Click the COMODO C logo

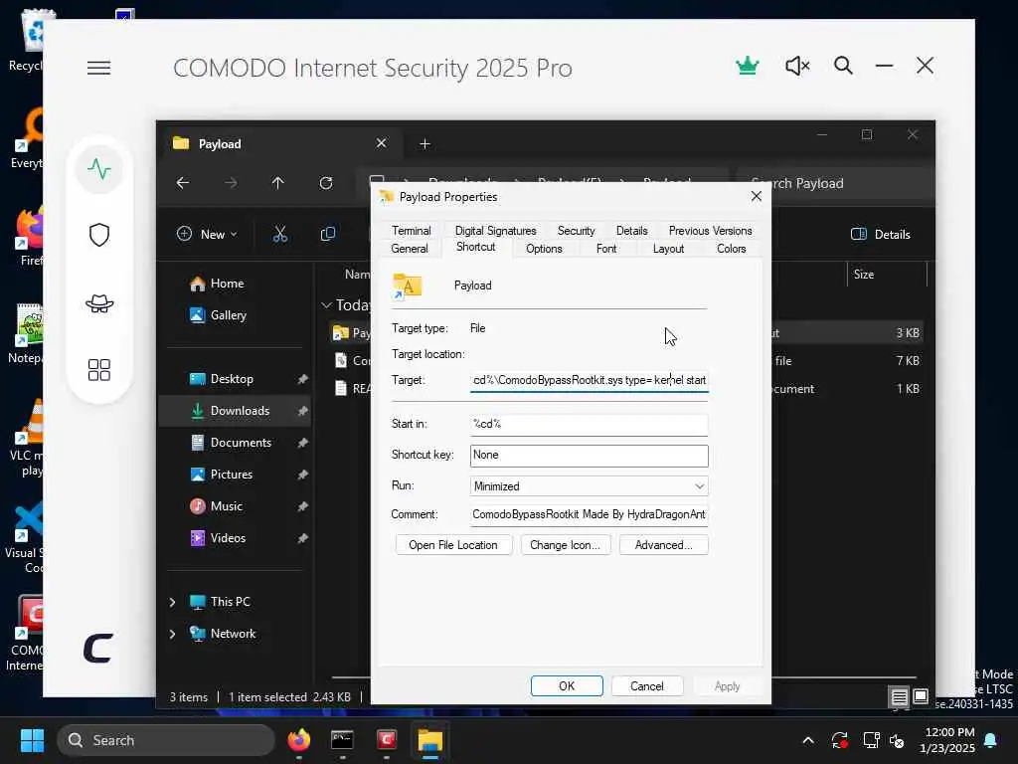click(98, 648)
